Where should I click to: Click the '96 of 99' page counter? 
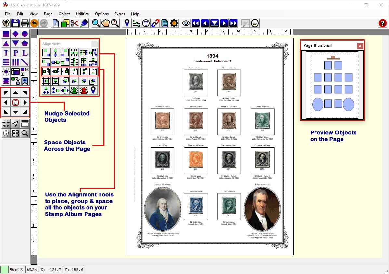click(x=17, y=269)
